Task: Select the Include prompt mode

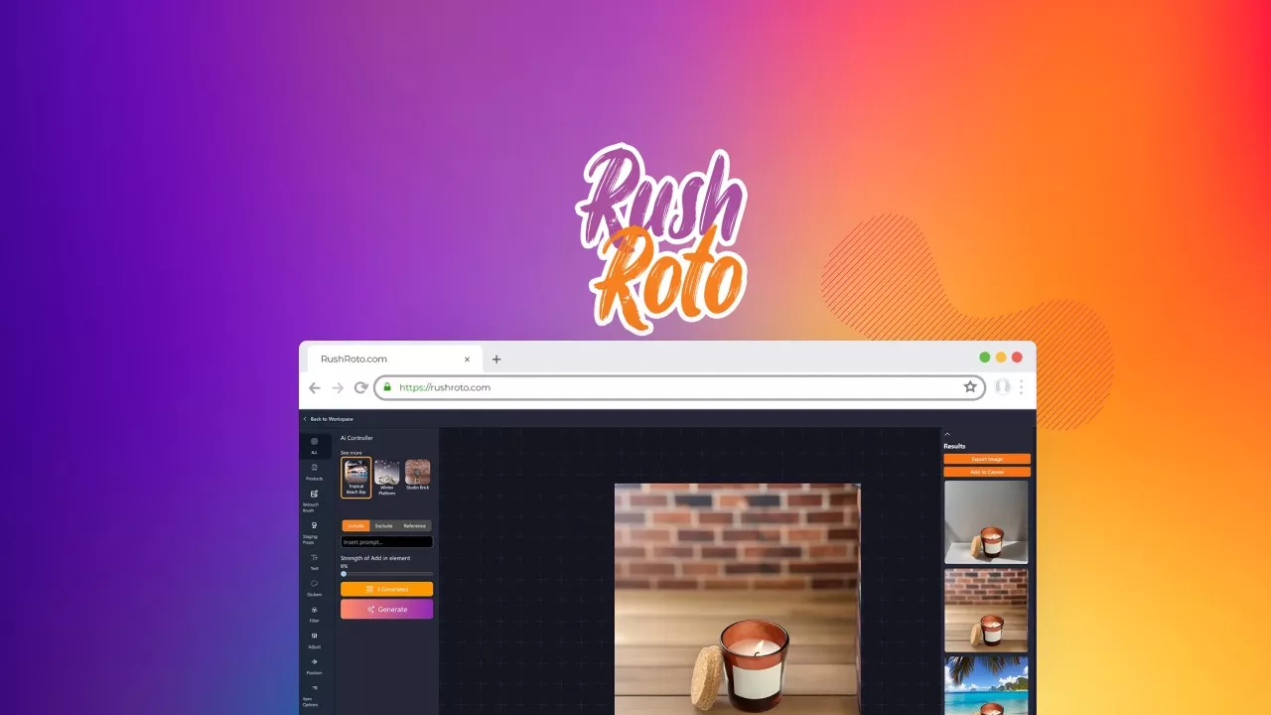Action: [x=355, y=525]
